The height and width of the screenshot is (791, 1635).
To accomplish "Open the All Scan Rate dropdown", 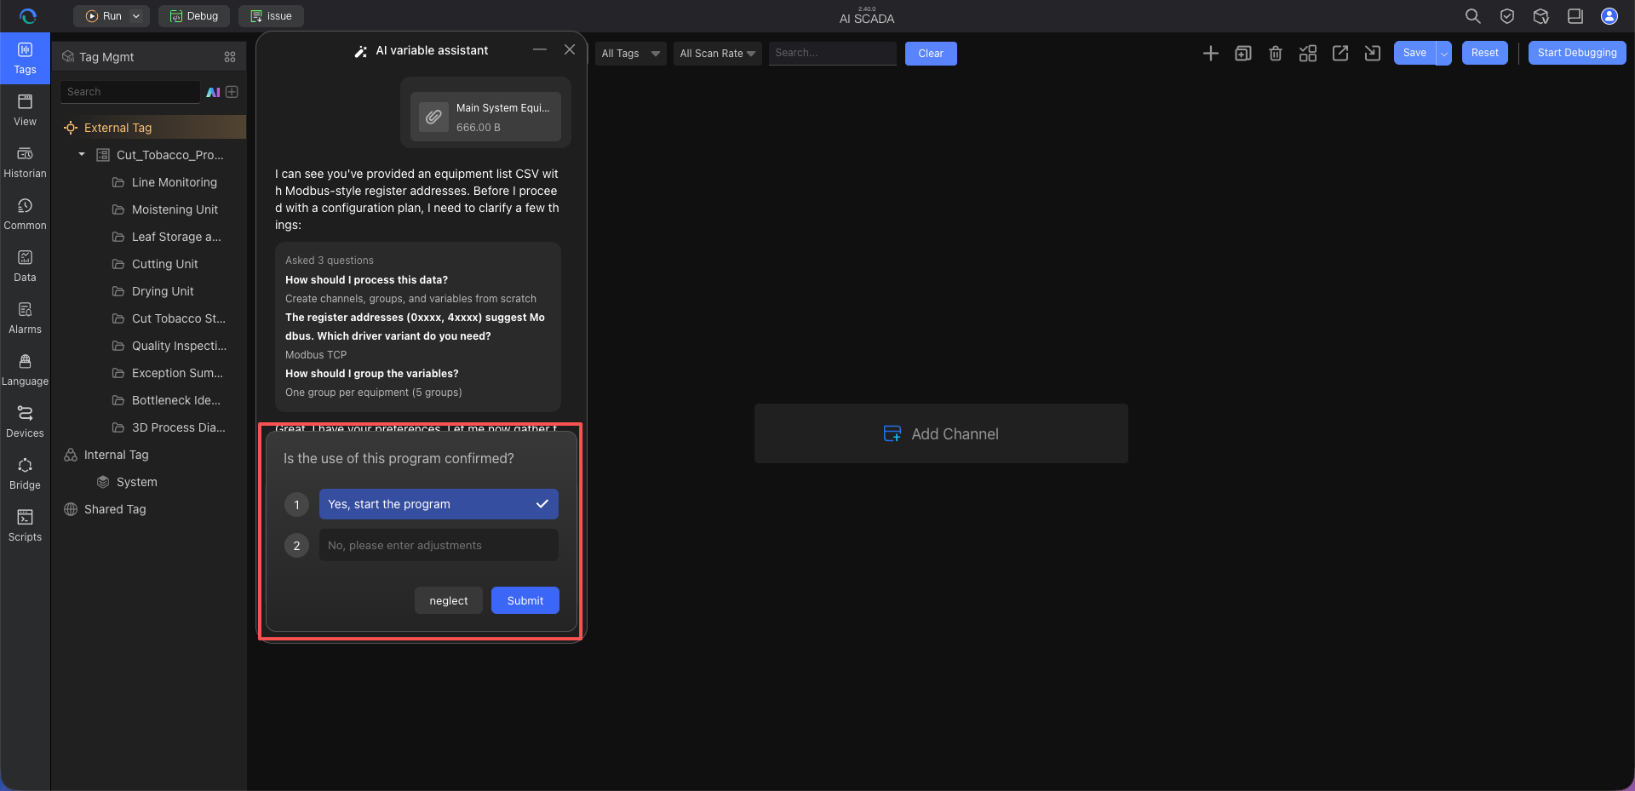I will click(717, 54).
